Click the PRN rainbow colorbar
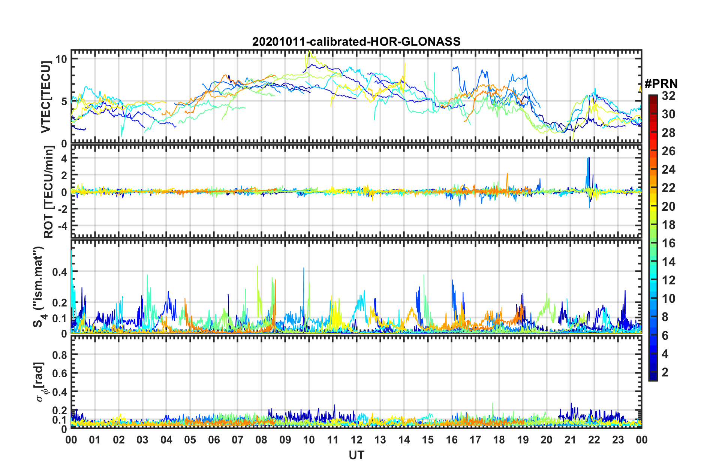The image size is (713, 476). pos(653,238)
